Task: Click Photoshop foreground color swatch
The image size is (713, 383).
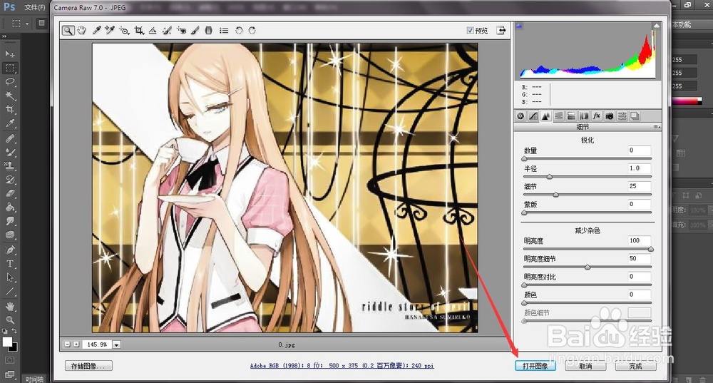Action: click(7, 342)
